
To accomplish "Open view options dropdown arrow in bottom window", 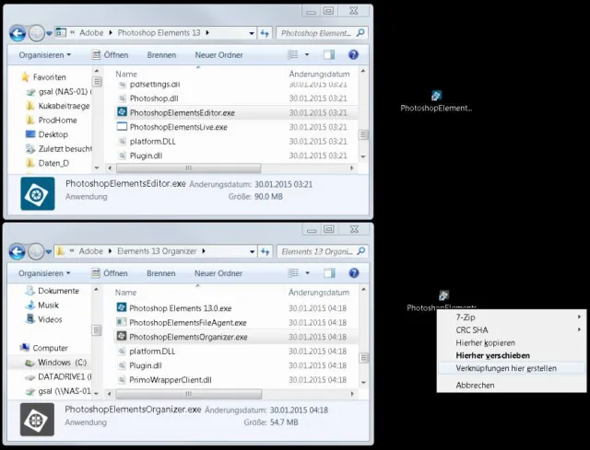I will [307, 273].
